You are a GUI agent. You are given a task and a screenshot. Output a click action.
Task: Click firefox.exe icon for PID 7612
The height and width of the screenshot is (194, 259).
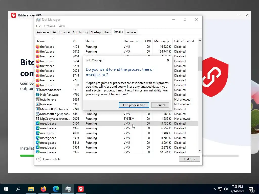click(38, 52)
